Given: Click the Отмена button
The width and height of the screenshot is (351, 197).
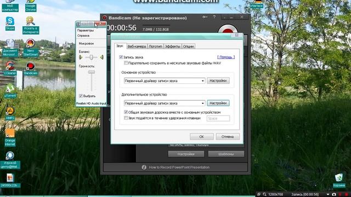Looking at the screenshot, I should click(228, 136).
